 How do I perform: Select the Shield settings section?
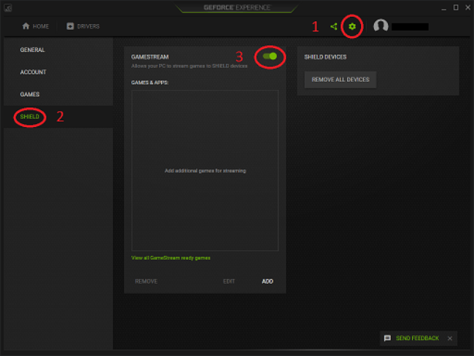(x=30, y=117)
